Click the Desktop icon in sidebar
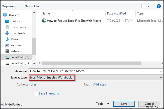Viewport: 164px width, 109px height. pos(7,21)
